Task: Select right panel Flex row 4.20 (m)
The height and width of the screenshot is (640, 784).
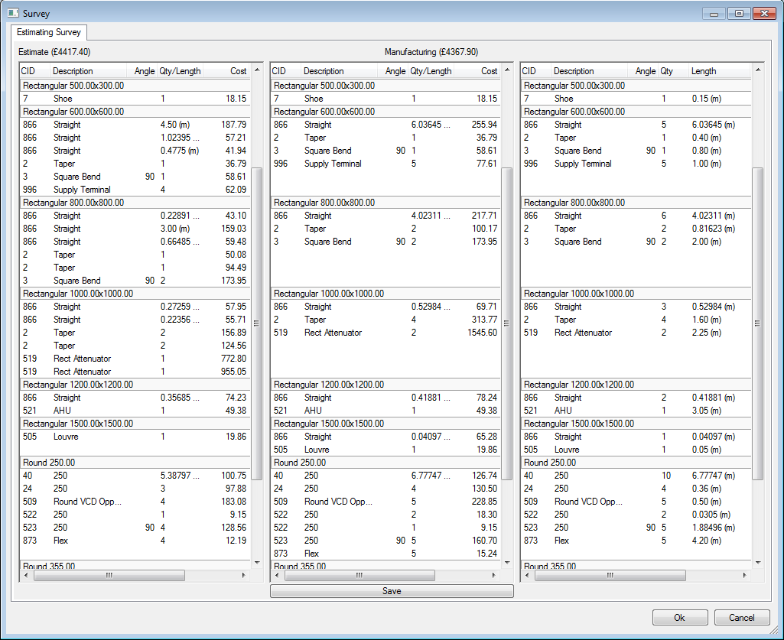Action: [636, 541]
